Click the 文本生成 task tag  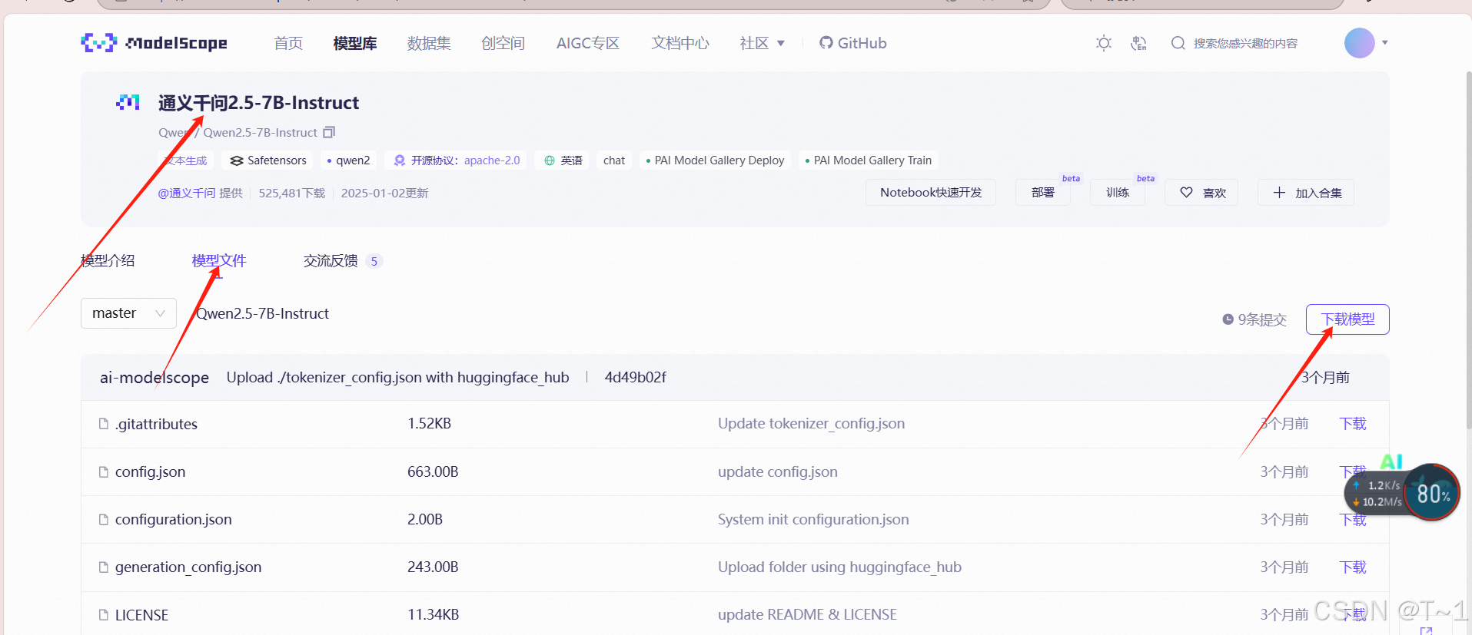pyautogui.click(x=186, y=160)
